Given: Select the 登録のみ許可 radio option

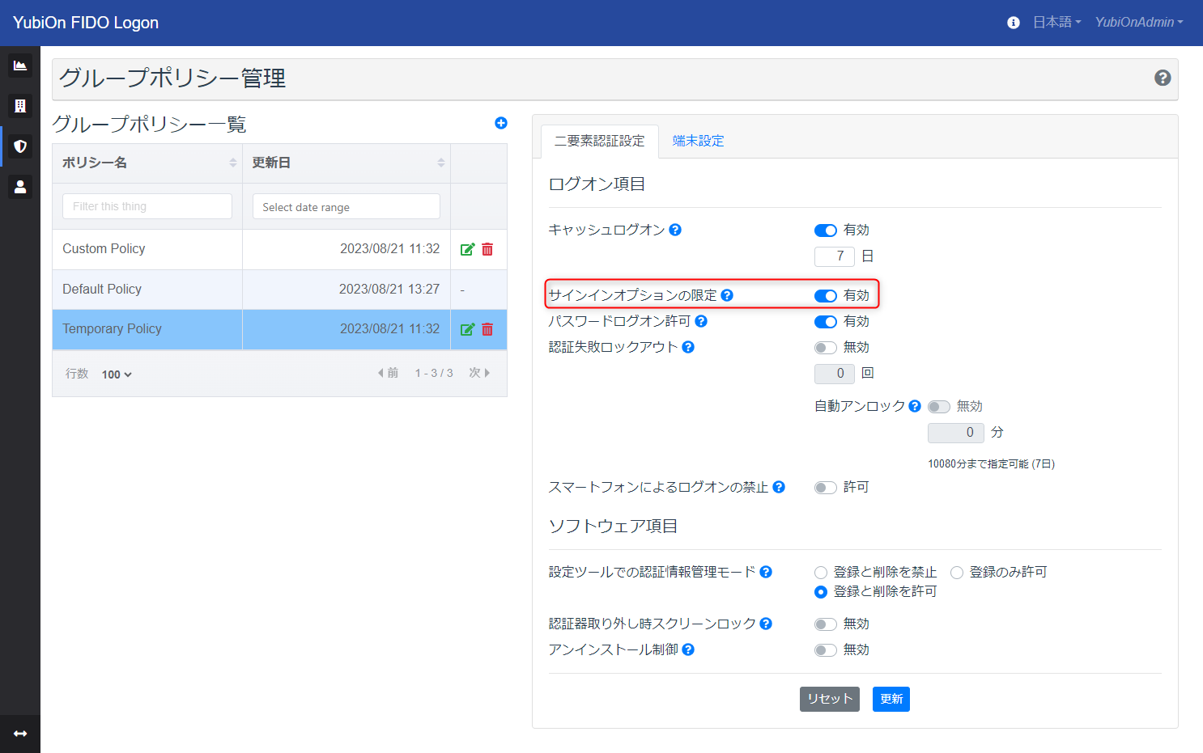Looking at the screenshot, I should coord(957,573).
